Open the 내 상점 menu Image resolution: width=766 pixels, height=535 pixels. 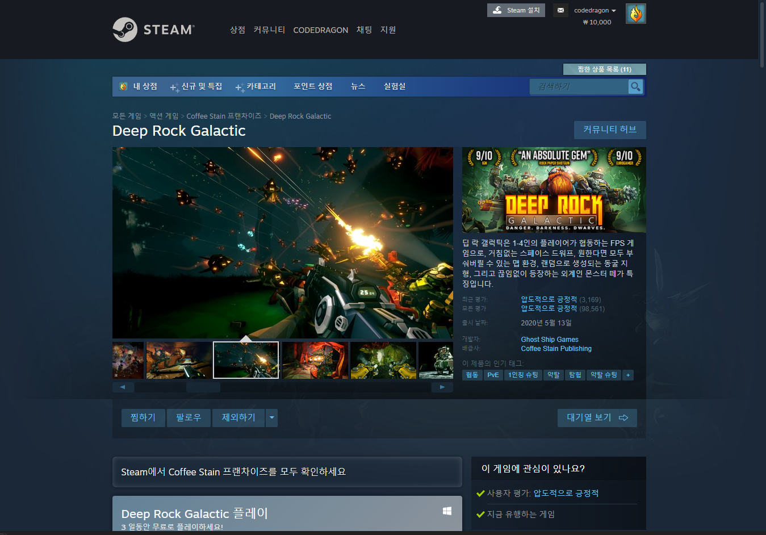(x=145, y=86)
